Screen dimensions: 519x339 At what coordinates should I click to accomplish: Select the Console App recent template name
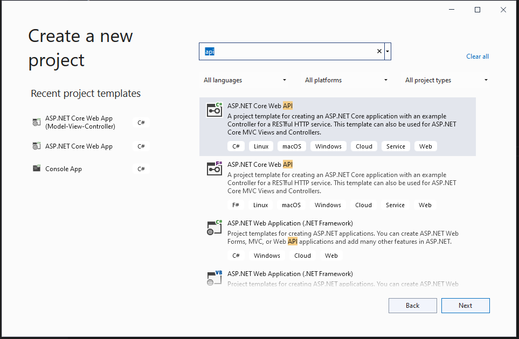pos(64,169)
